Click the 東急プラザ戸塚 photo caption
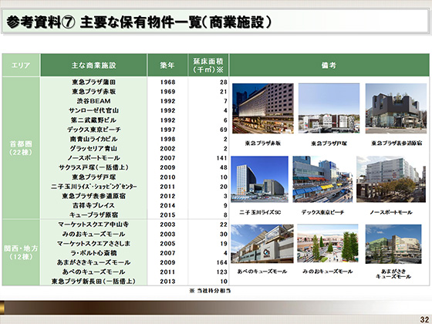The height and width of the screenshot is (324, 432). [x=329, y=143]
